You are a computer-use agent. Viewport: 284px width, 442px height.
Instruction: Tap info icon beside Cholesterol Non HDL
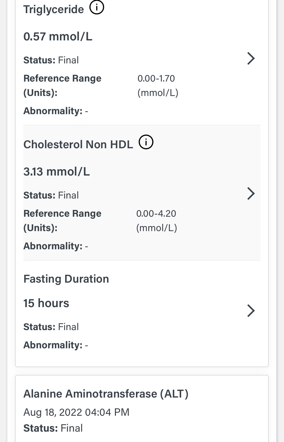pos(146,142)
